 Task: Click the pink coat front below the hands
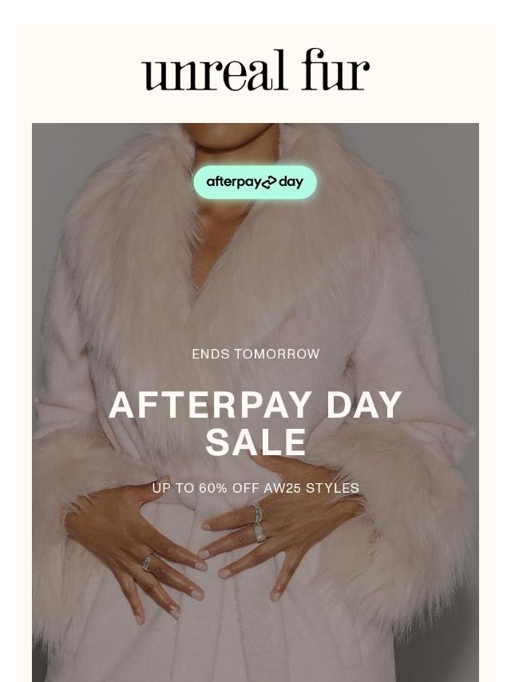click(x=244, y=644)
